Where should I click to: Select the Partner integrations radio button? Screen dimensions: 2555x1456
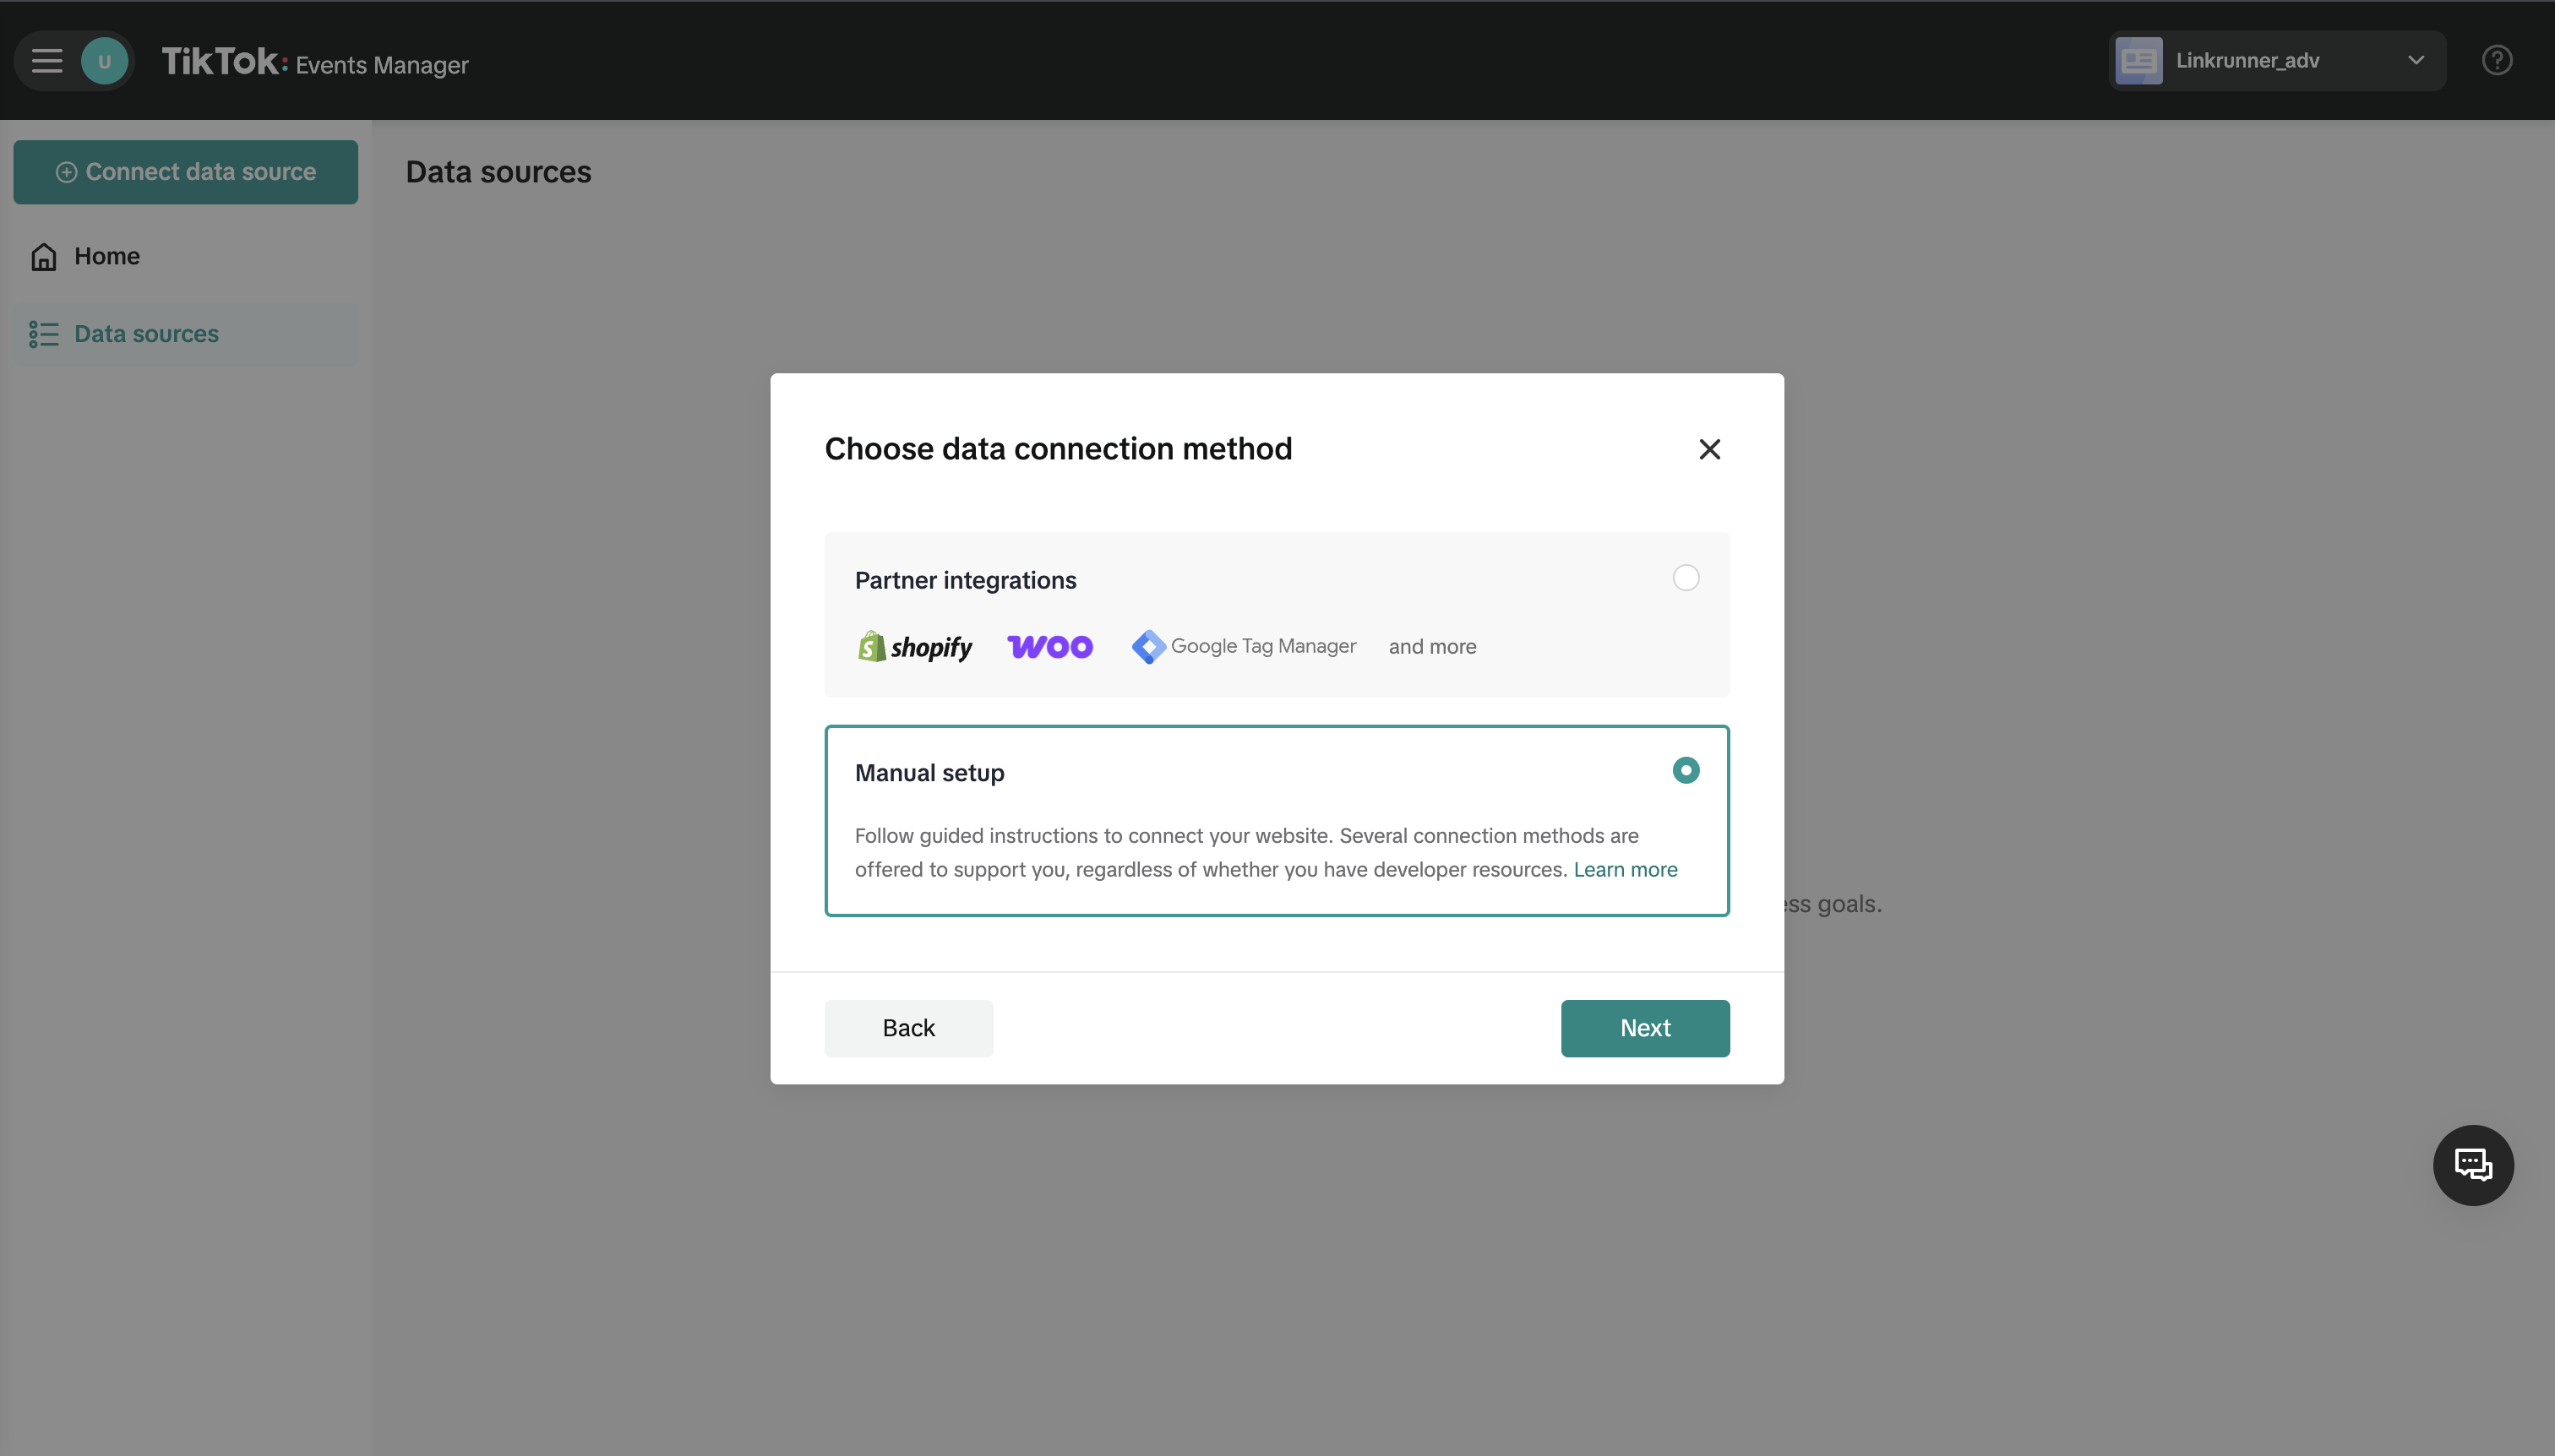1686,578
